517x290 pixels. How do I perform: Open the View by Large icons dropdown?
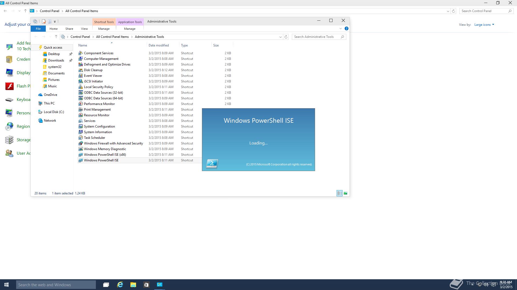click(484, 25)
